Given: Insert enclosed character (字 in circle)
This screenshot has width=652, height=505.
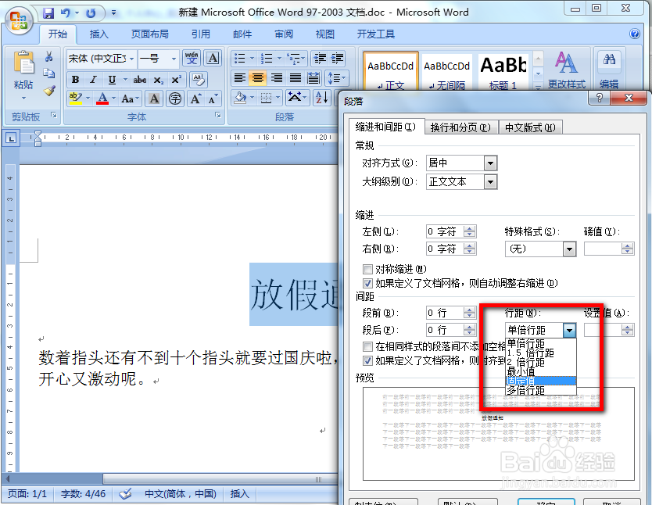Looking at the screenshot, I should [175, 98].
